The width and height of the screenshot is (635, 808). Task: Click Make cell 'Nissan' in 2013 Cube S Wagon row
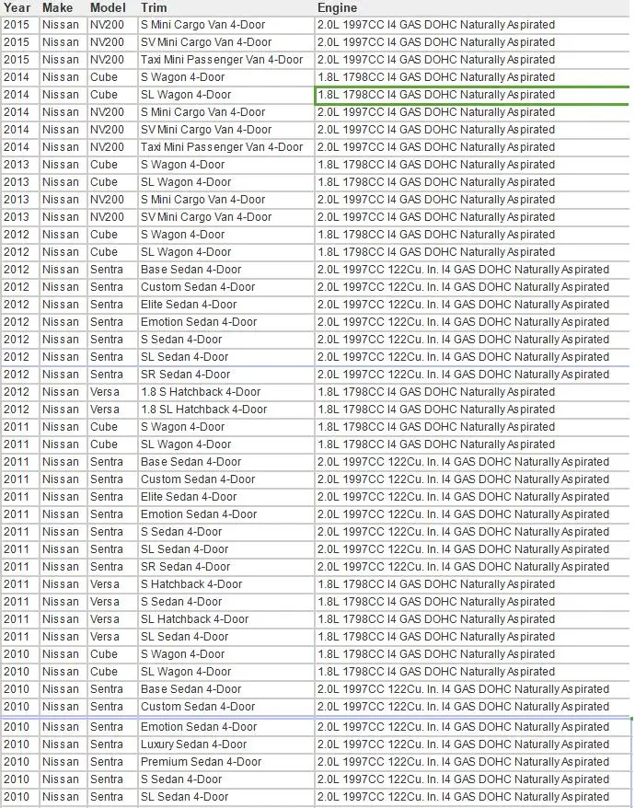tap(63, 165)
